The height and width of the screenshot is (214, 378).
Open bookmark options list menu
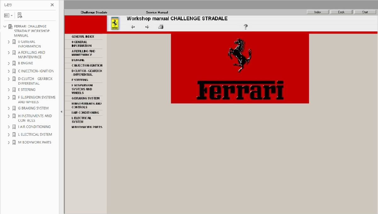point(8,15)
